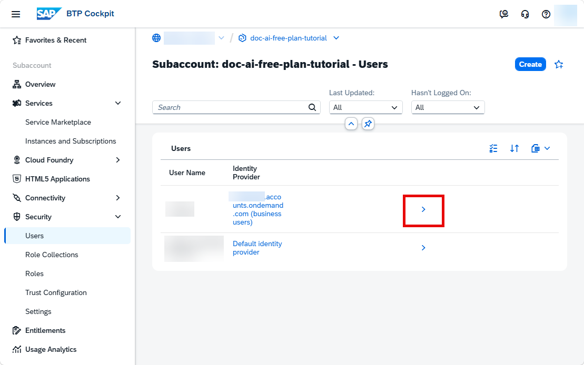Go to Favorites & Recent

click(56, 40)
